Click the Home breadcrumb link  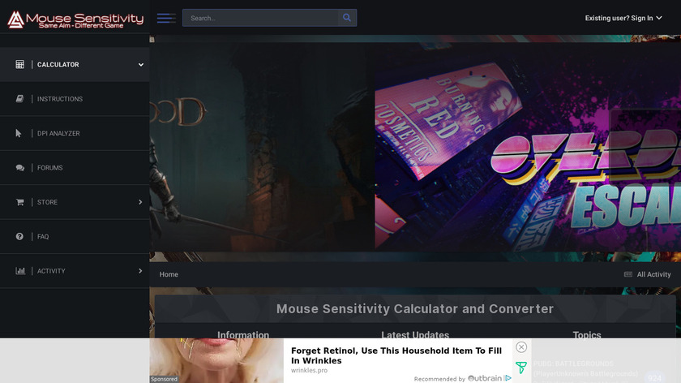pos(169,274)
